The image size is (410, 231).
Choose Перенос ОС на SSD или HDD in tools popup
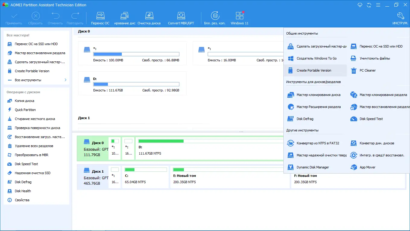[378, 46]
